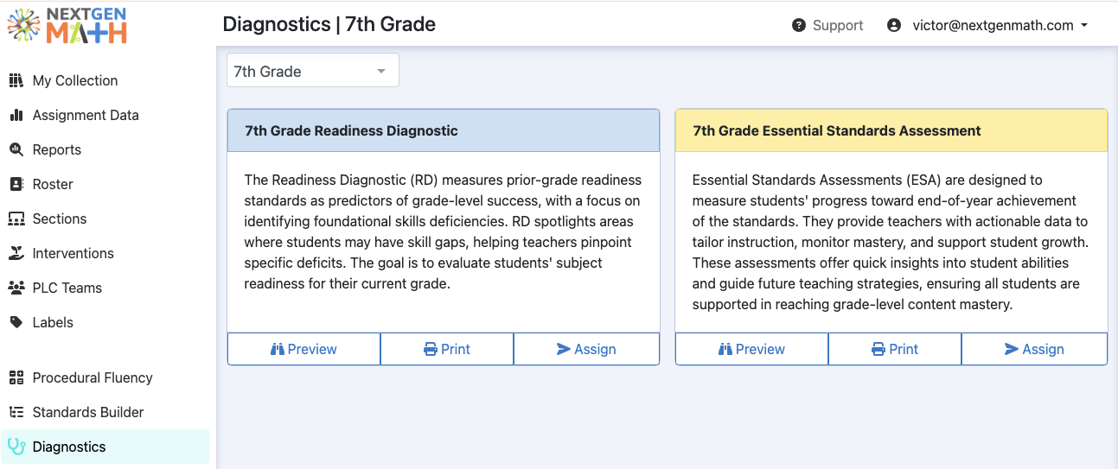Click the Roster contact icon

click(16, 184)
